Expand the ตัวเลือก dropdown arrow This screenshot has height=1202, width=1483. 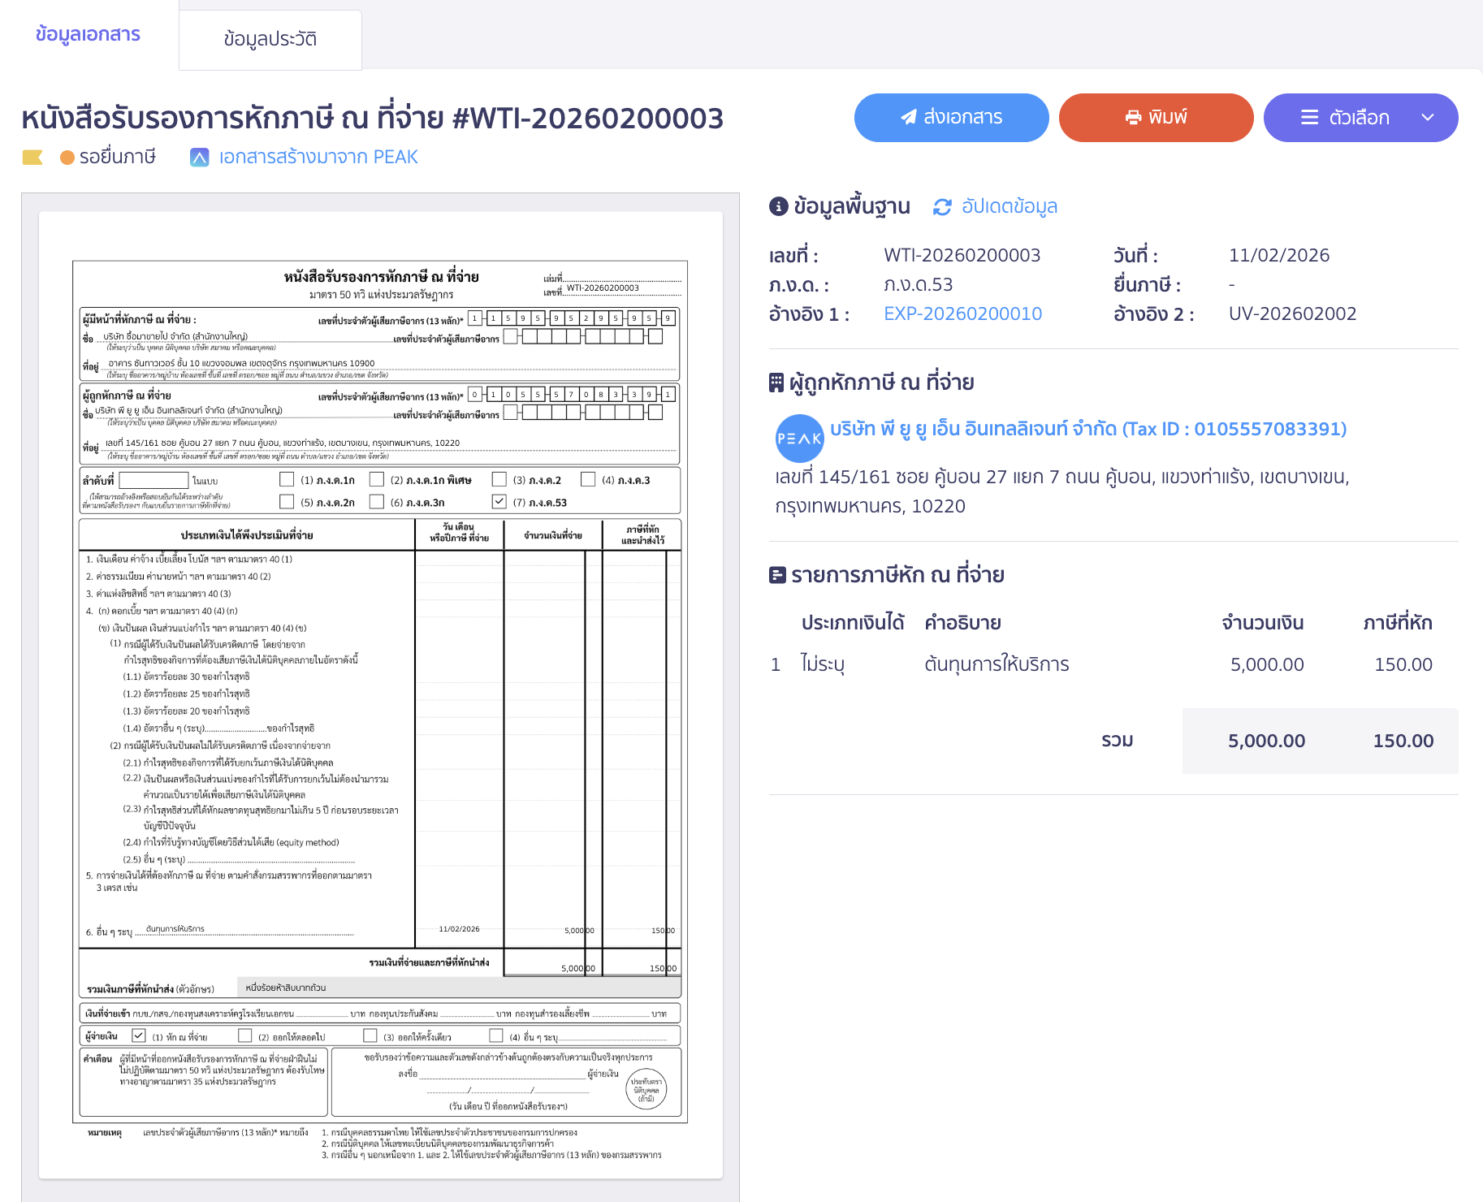click(1428, 118)
